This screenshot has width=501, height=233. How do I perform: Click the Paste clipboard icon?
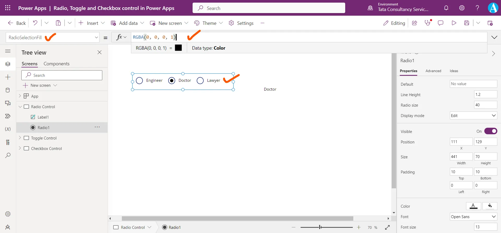[58, 23]
